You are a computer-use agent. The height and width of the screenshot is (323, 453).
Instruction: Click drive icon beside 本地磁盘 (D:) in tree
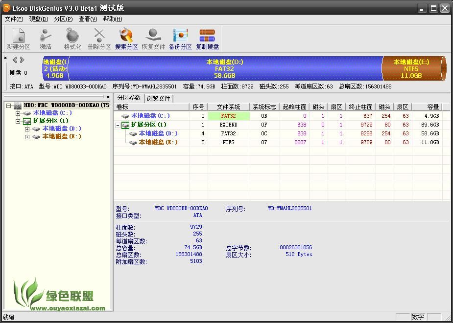(36, 129)
